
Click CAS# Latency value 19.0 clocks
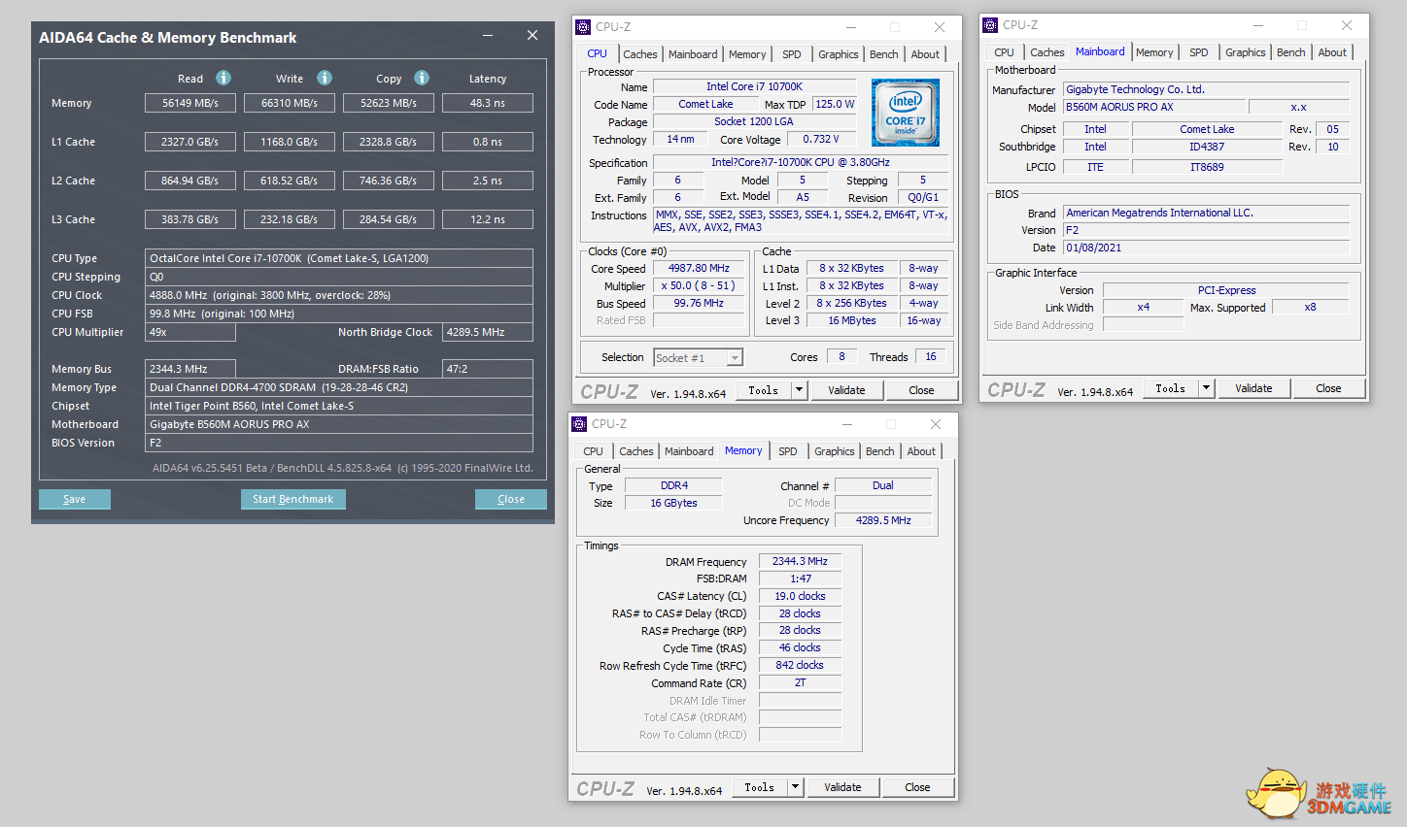point(800,596)
